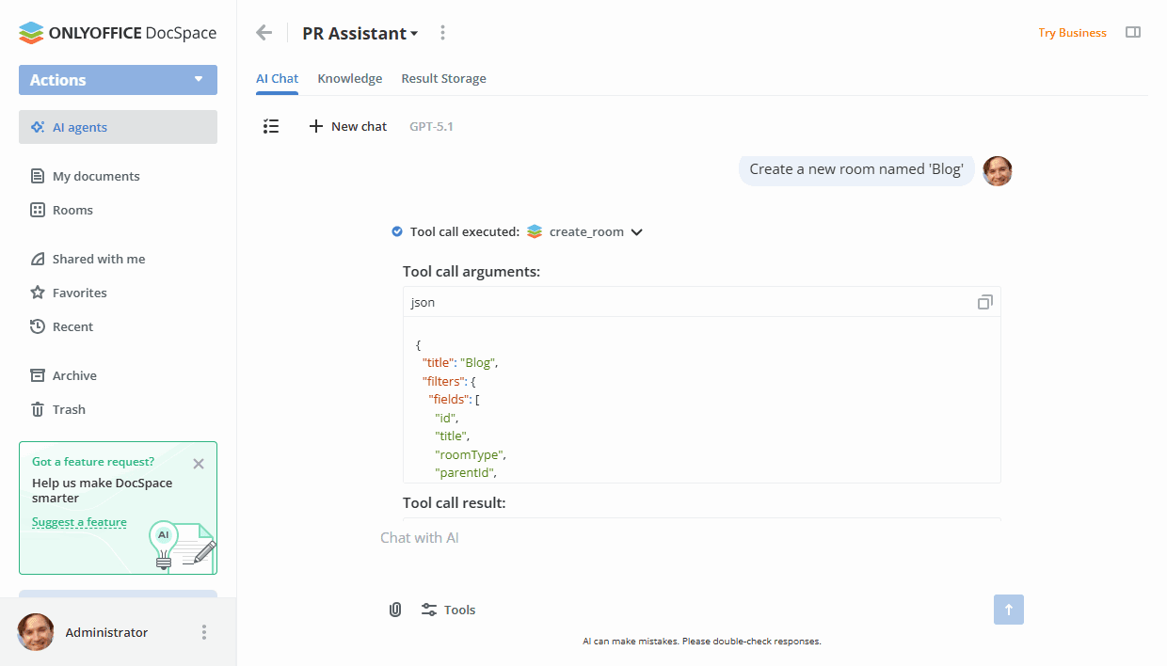This screenshot has height=666, width=1167.
Task: Switch to the Result Storage tab
Action: click(x=443, y=78)
